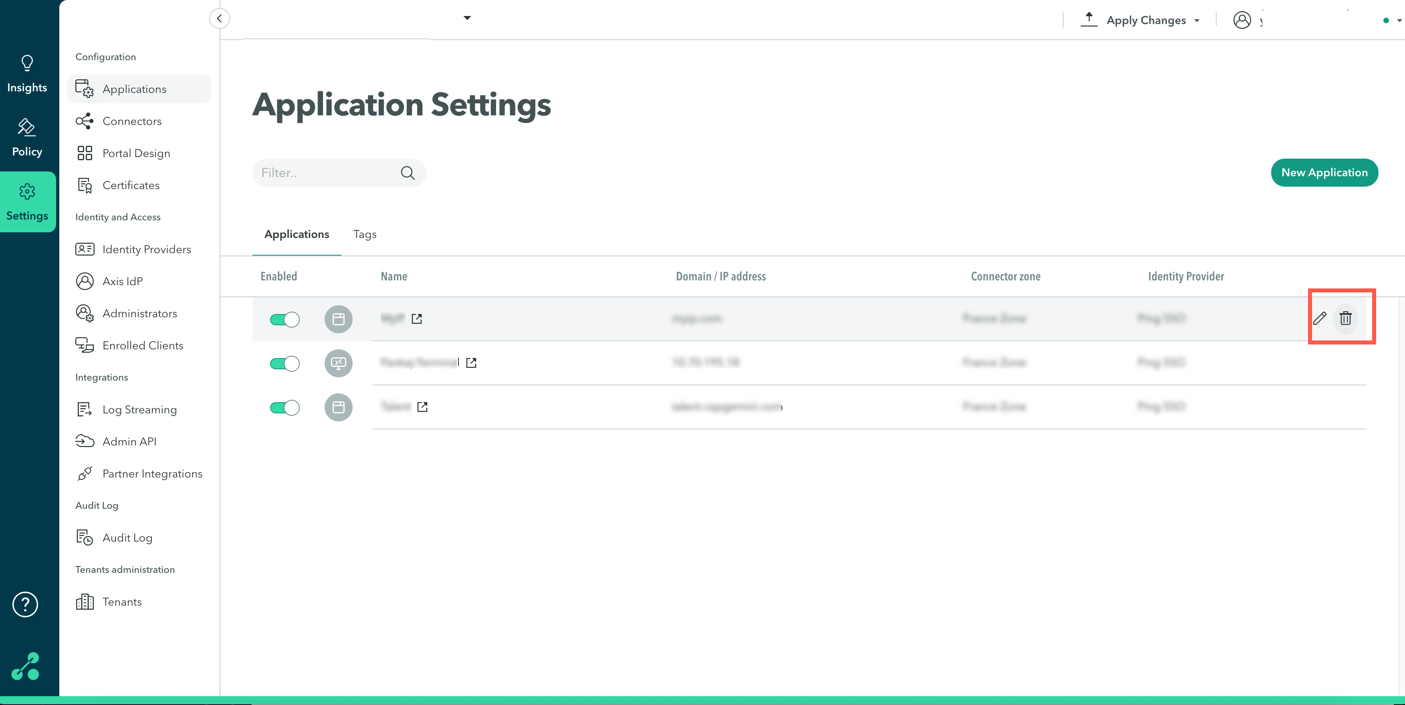Image resolution: width=1405 pixels, height=705 pixels.
Task: Click the trash delete icon in first row
Action: tap(1345, 318)
